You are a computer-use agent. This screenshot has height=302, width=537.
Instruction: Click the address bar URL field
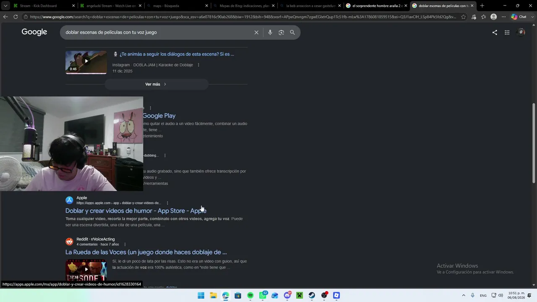[242, 17]
